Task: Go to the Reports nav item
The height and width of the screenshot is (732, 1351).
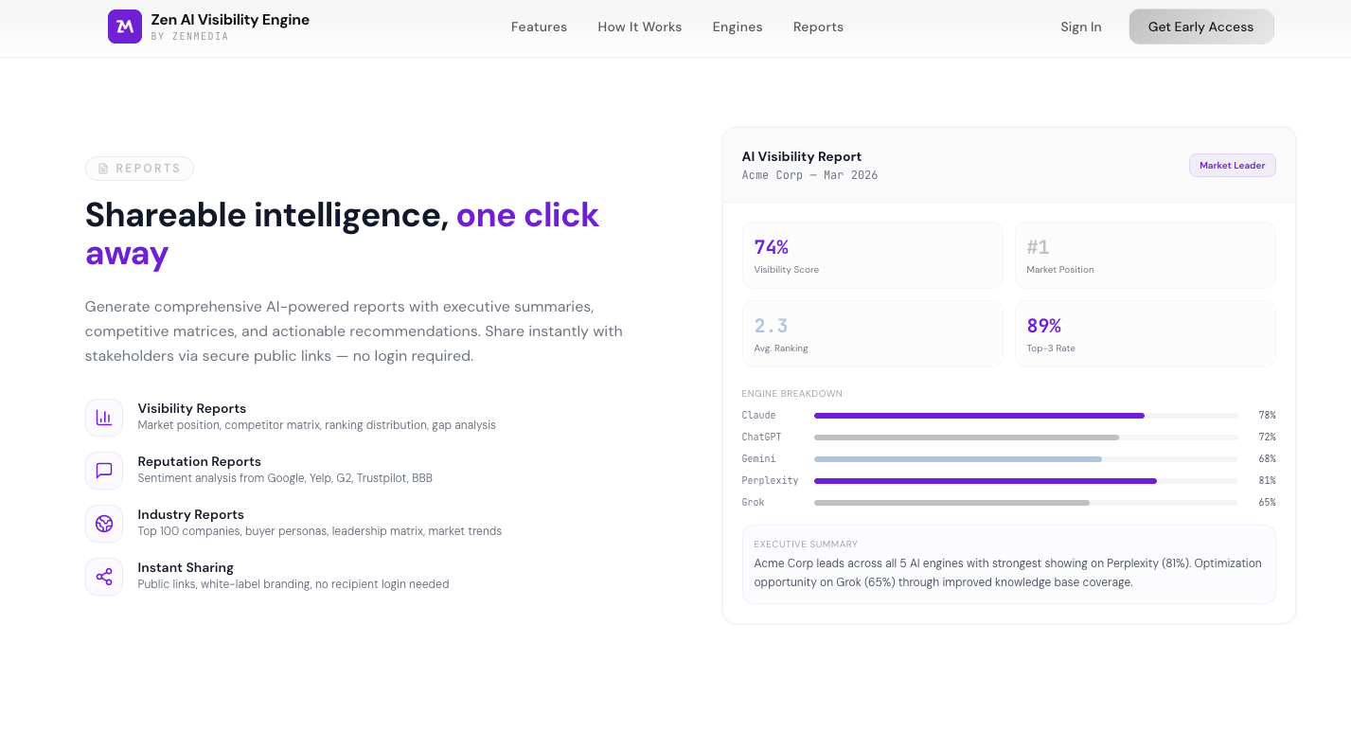Action: tap(818, 27)
